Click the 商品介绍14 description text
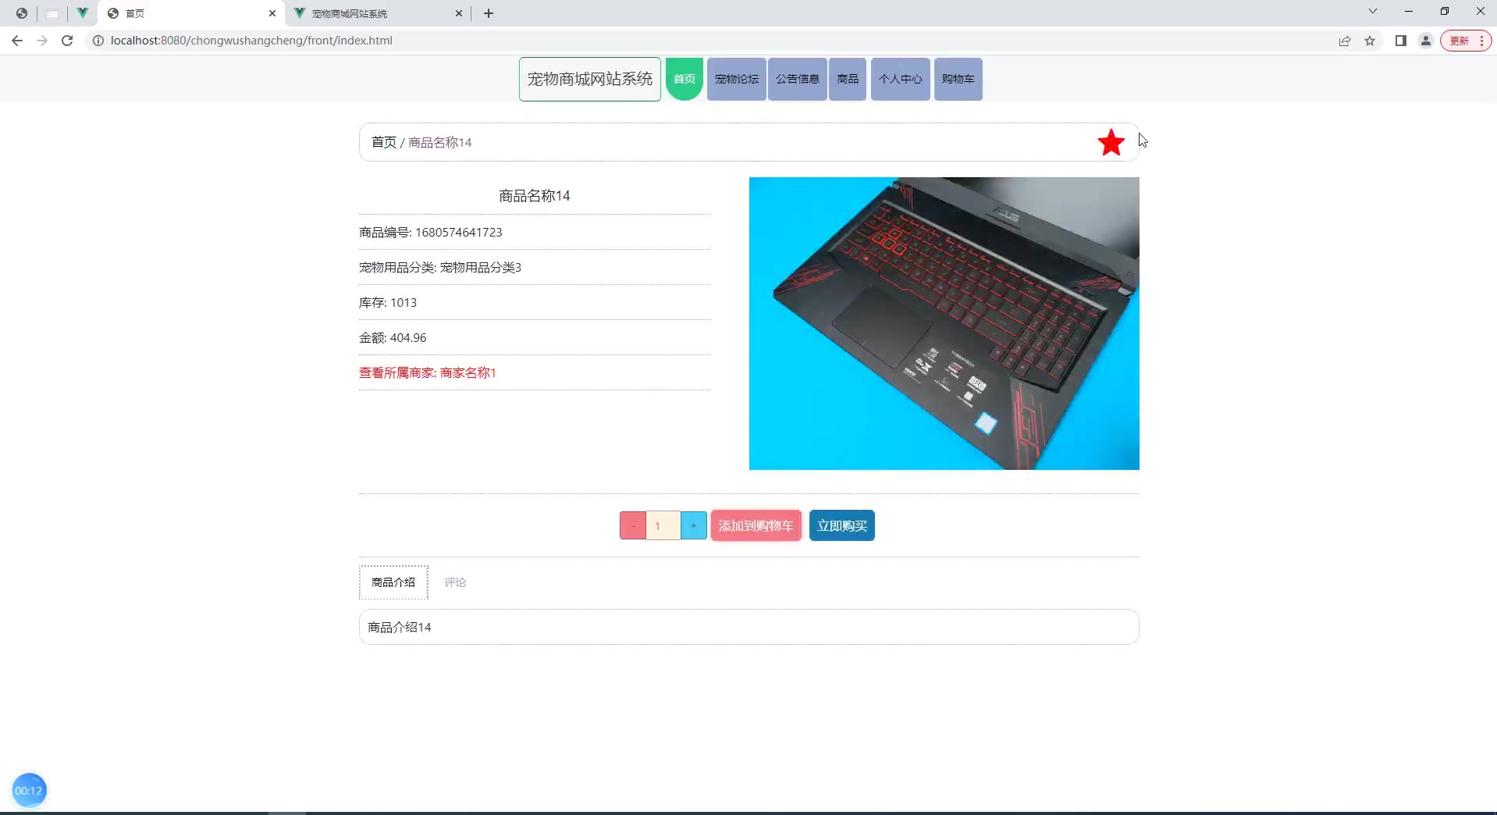This screenshot has width=1497, height=815. click(x=400, y=627)
